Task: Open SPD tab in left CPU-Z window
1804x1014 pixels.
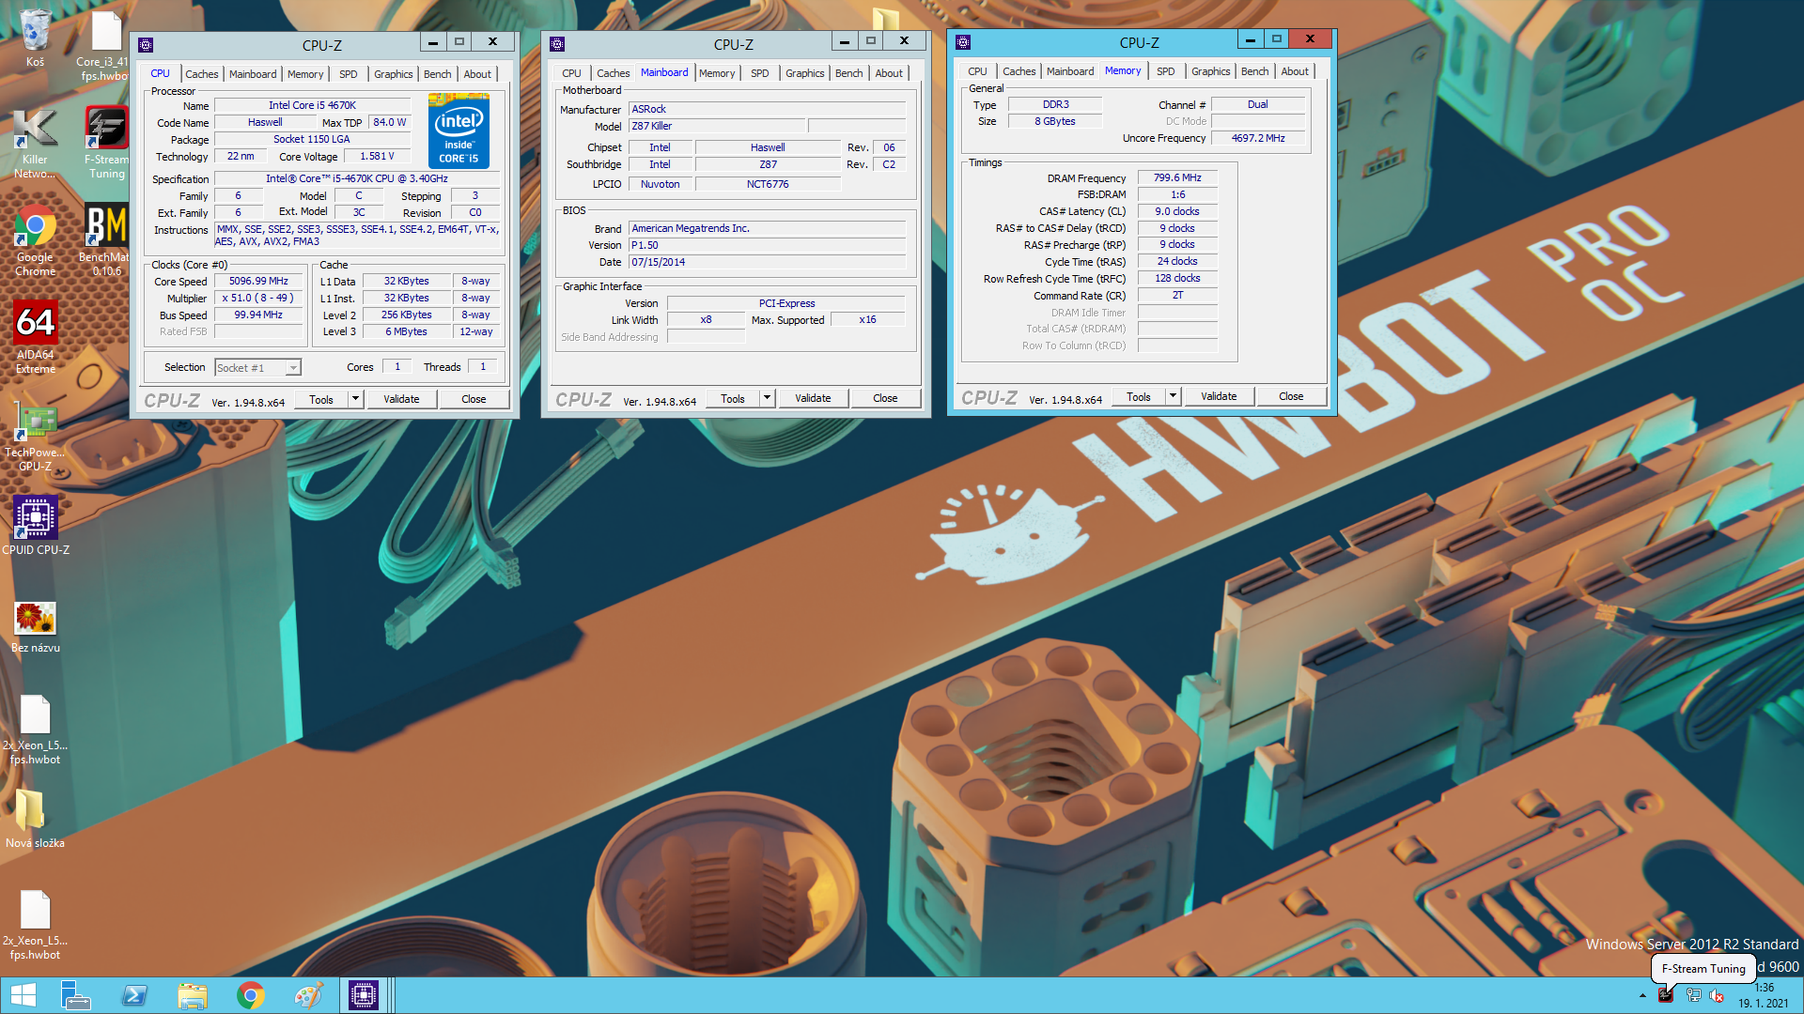Action: (348, 74)
